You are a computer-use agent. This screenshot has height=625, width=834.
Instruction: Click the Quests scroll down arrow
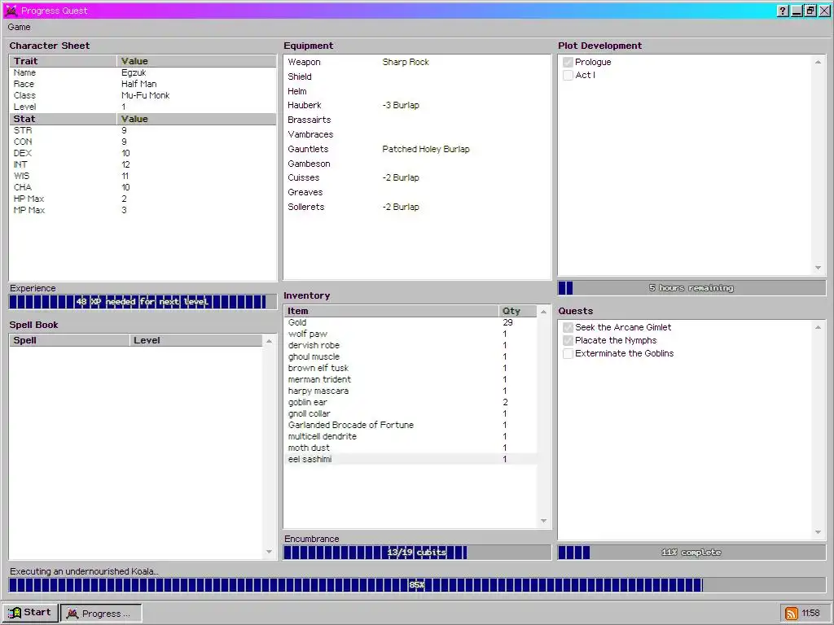818,532
